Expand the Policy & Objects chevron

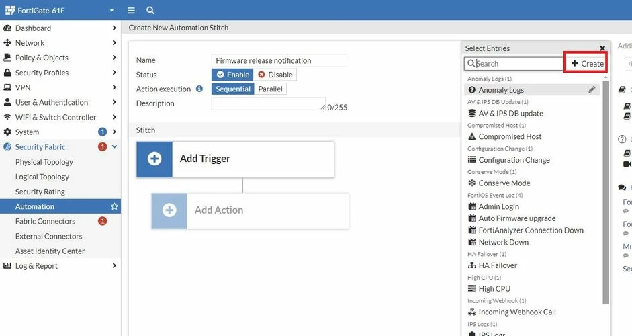[114, 58]
